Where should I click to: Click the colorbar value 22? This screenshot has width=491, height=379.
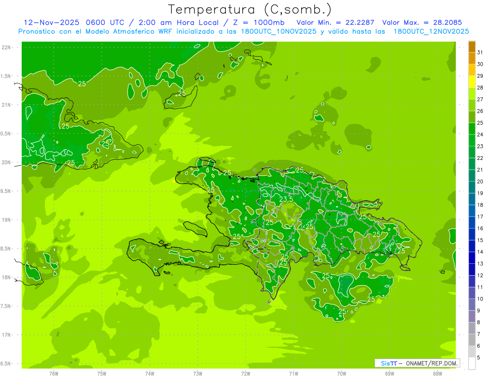[480, 158]
